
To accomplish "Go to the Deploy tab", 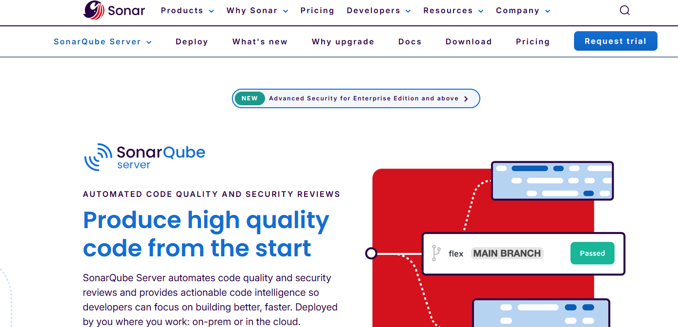I will click(192, 42).
